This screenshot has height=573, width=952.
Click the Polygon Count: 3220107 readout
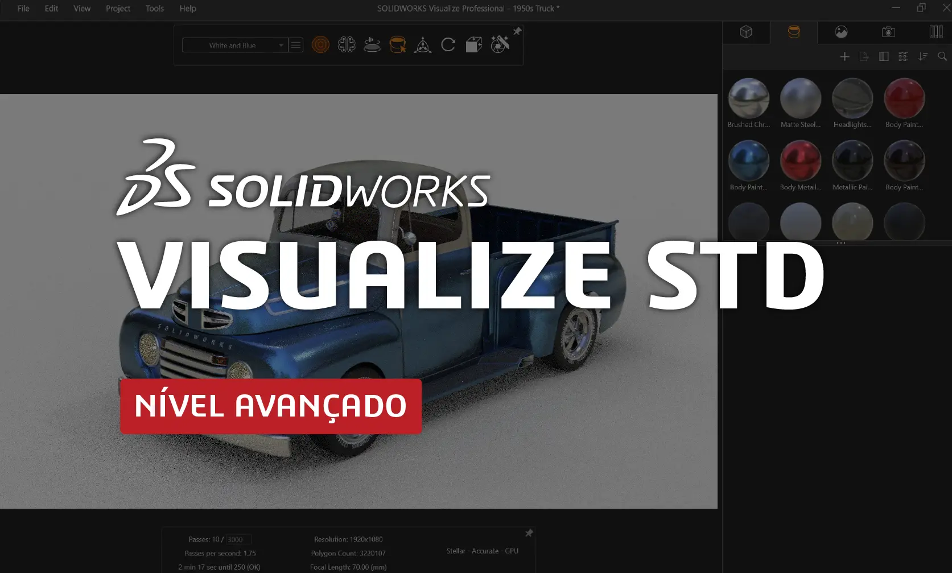(x=348, y=553)
